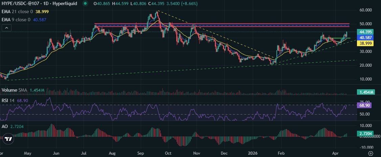Click EMA 9 price tag 40.587
Screen dimensions: 381x157
pyautogui.click(x=366, y=38)
